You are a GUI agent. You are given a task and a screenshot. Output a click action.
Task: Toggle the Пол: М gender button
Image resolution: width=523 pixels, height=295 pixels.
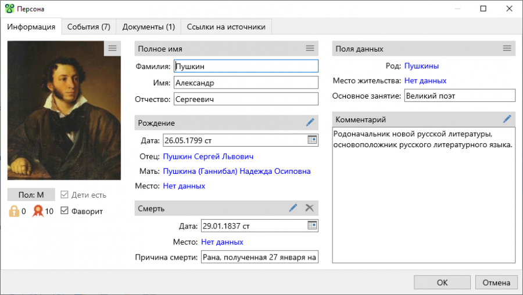click(31, 195)
